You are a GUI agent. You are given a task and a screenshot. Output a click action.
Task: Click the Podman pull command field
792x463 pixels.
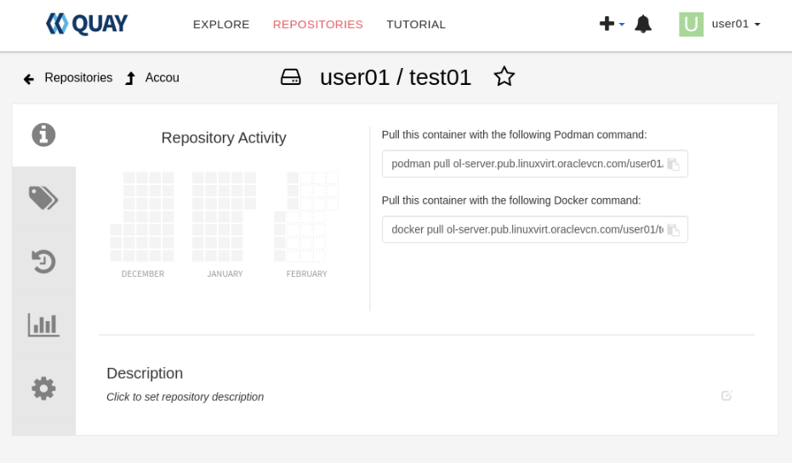point(523,164)
